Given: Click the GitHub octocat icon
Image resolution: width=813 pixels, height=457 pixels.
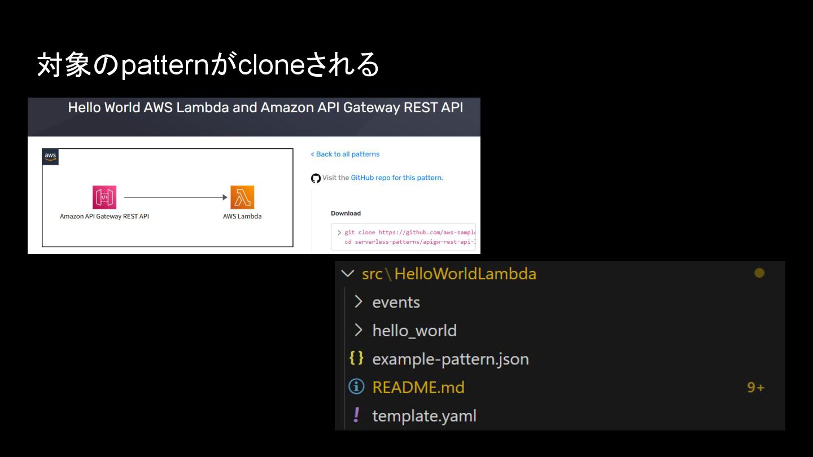Looking at the screenshot, I should (316, 178).
